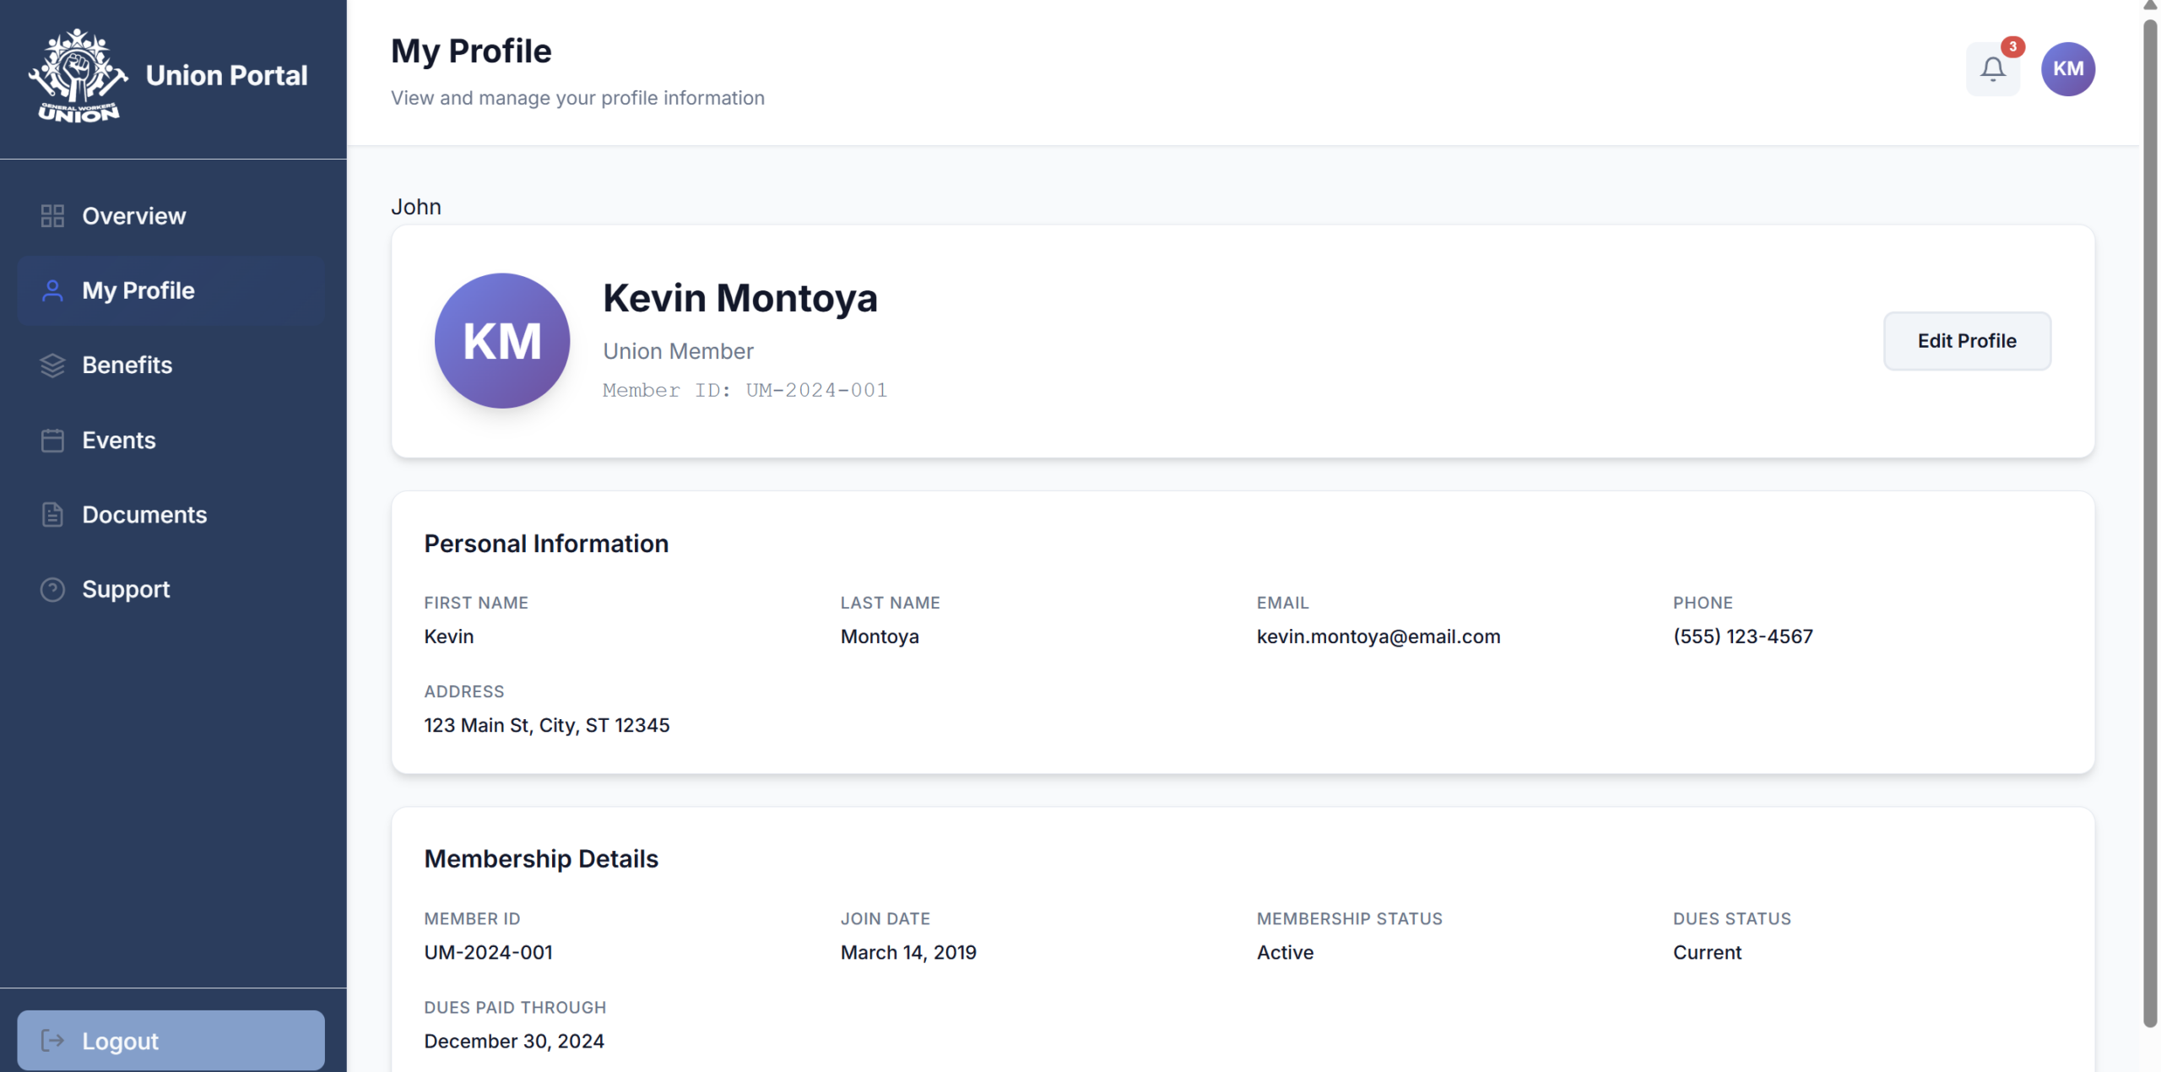Viewport: 2161px width, 1072px height.
Task: Switch to the Events section
Action: coord(118,440)
